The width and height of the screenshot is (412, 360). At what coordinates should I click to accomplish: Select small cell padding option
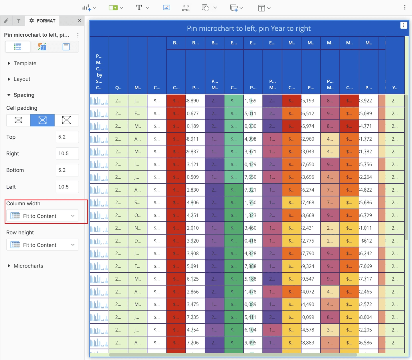coord(18,120)
